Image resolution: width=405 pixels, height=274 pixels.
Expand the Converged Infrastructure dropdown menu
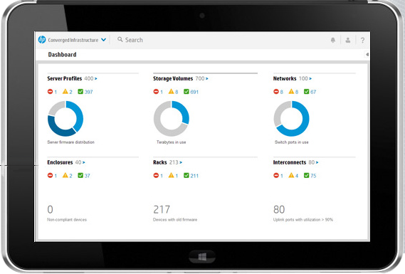[x=104, y=40]
